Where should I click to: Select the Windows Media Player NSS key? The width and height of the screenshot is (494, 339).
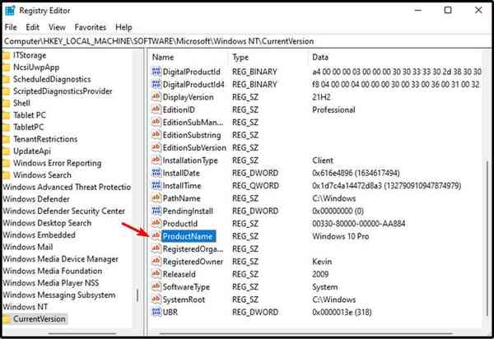50,283
